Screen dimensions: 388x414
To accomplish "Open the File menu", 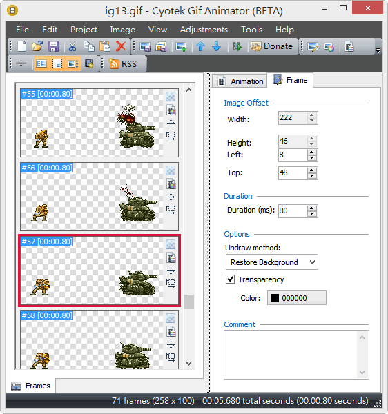I will tap(22, 30).
